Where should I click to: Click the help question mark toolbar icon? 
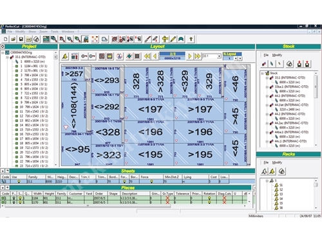click(191, 39)
